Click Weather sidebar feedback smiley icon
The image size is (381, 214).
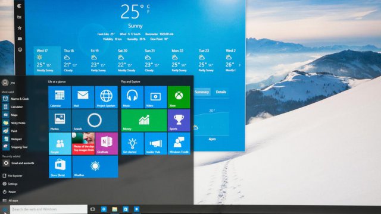point(20,49)
